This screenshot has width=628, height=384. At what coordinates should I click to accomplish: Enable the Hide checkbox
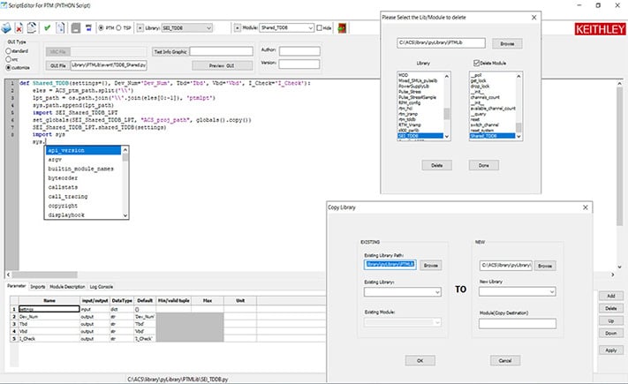318,27
